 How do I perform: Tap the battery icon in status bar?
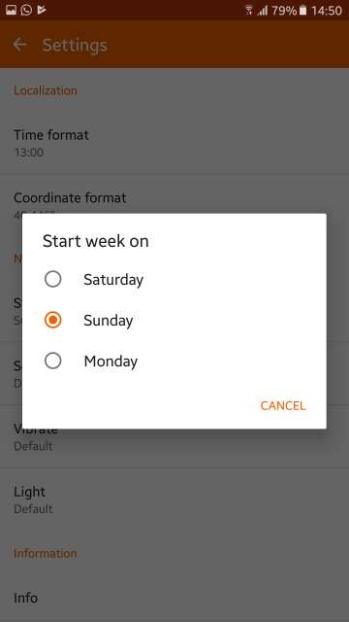303,11
